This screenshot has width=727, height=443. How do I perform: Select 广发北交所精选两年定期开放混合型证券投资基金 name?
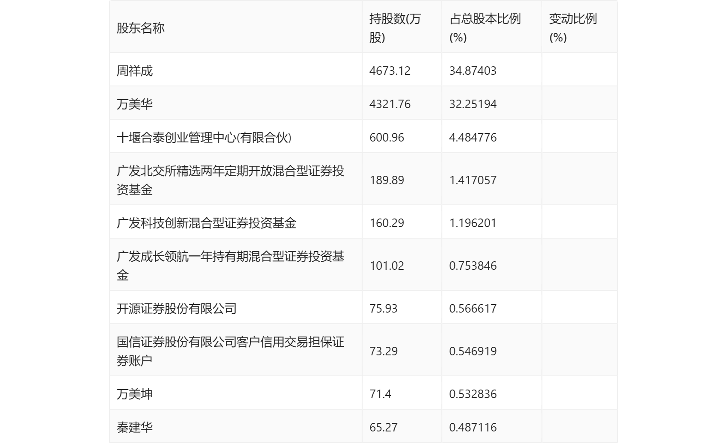[x=231, y=180]
